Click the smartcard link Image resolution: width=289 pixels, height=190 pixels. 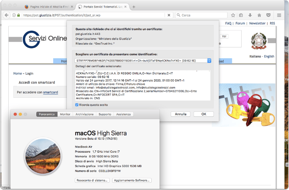50,92
